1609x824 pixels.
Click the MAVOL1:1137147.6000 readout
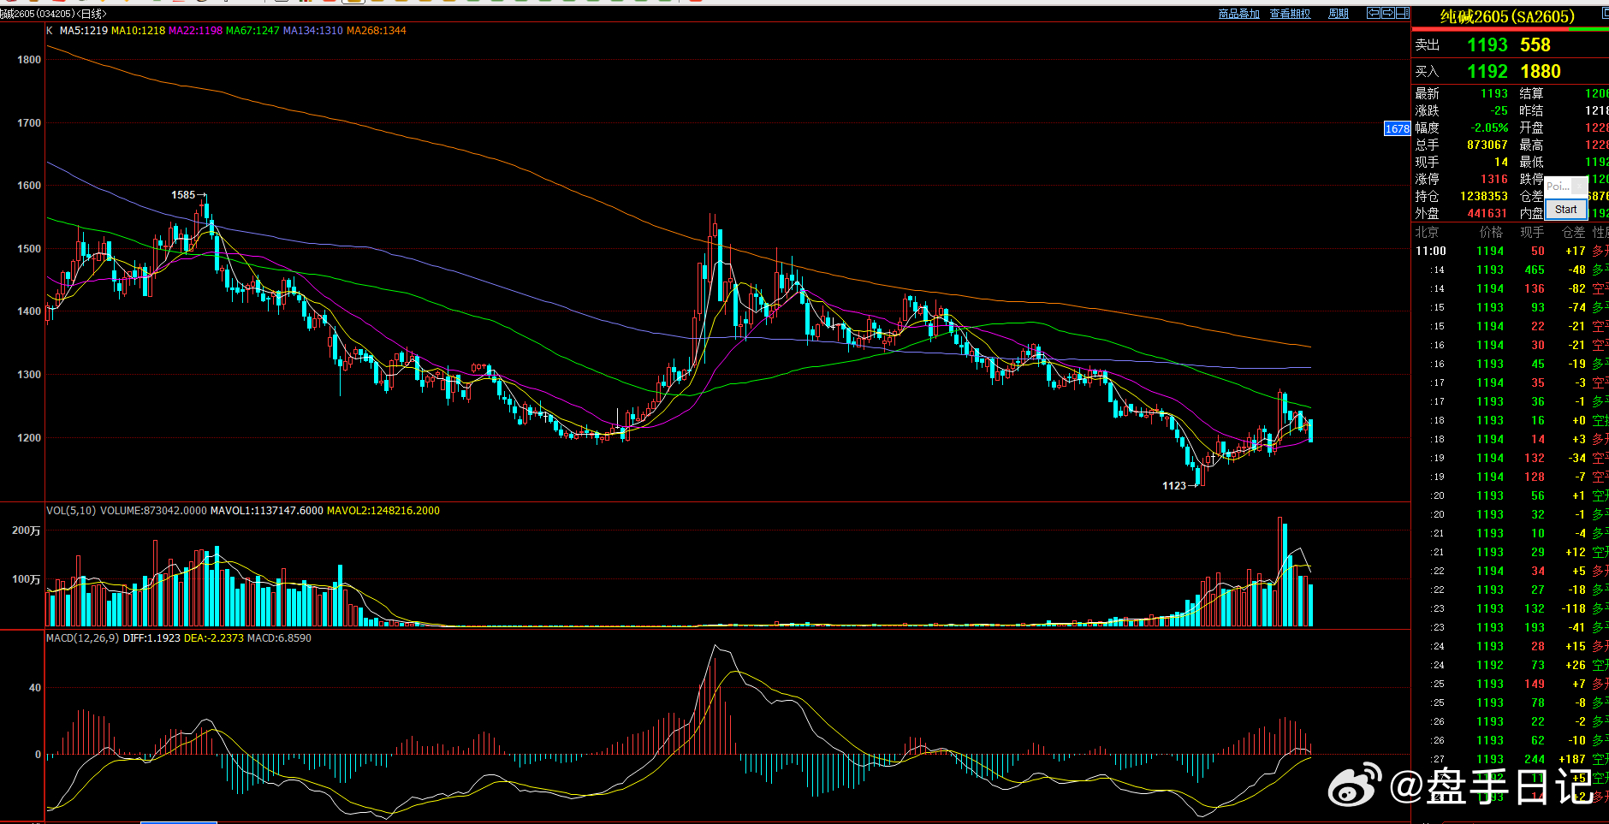click(x=267, y=511)
